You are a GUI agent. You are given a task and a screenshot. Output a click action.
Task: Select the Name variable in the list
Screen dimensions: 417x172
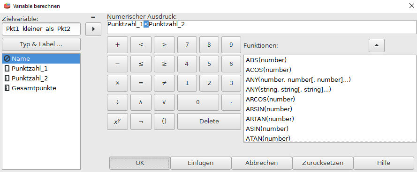[41, 58]
